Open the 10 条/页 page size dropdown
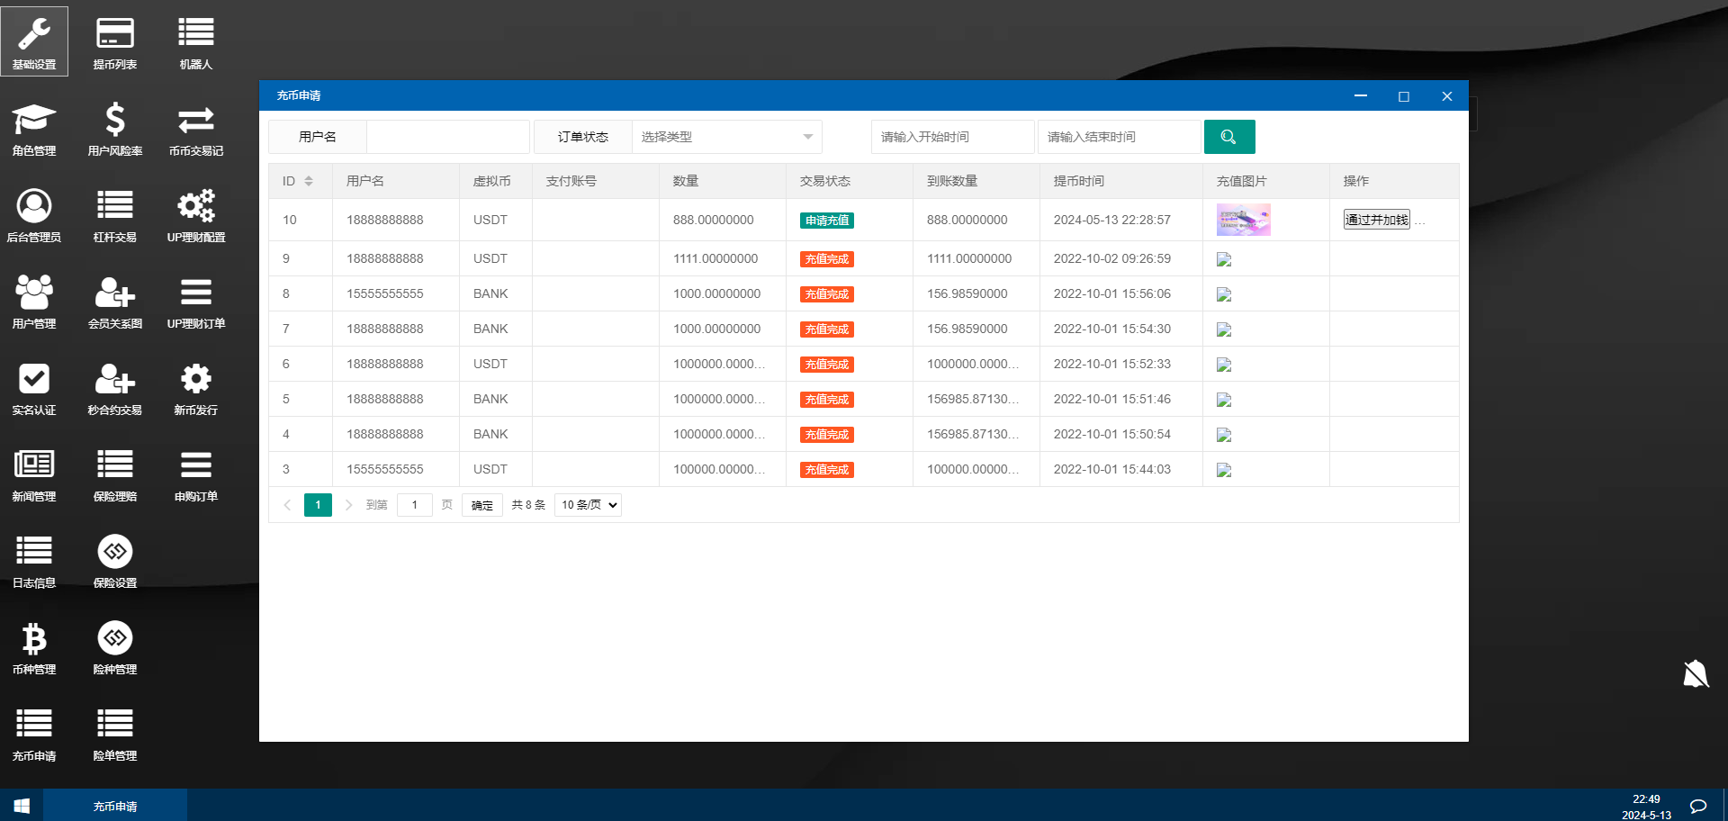Image resolution: width=1728 pixels, height=821 pixels. tap(588, 505)
